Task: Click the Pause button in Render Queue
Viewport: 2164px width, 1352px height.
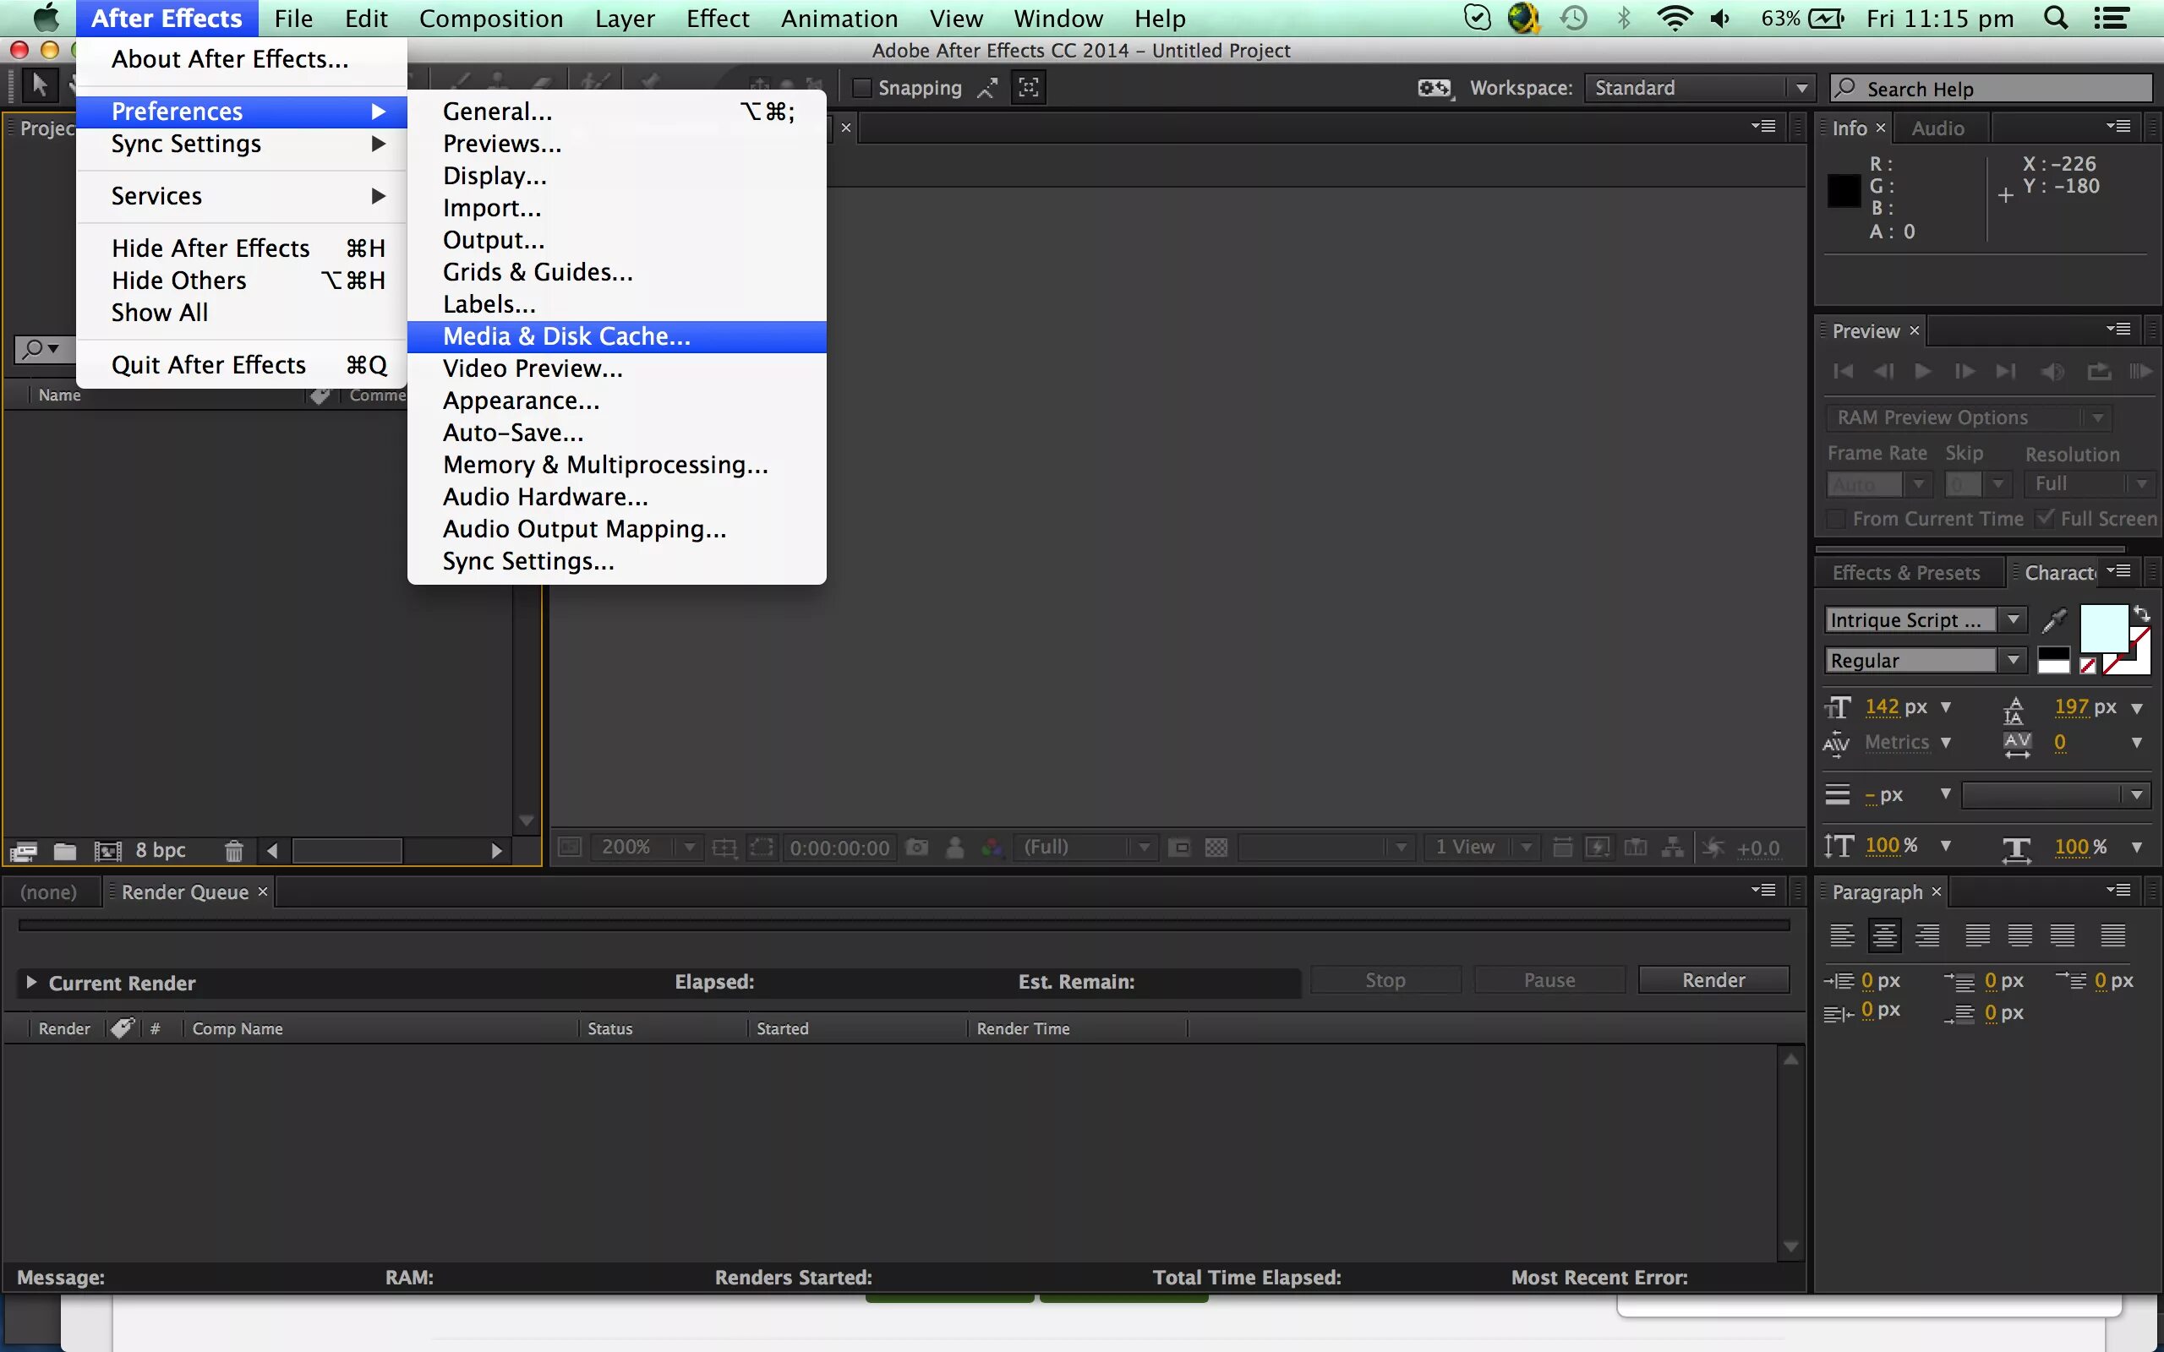Action: pos(1549,980)
